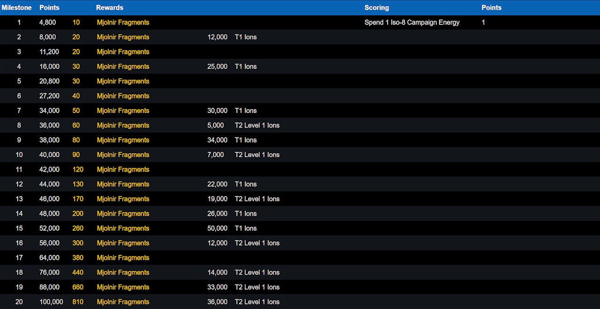Click the yellow 80 fragment count
600x309 pixels.
[x=76, y=140]
